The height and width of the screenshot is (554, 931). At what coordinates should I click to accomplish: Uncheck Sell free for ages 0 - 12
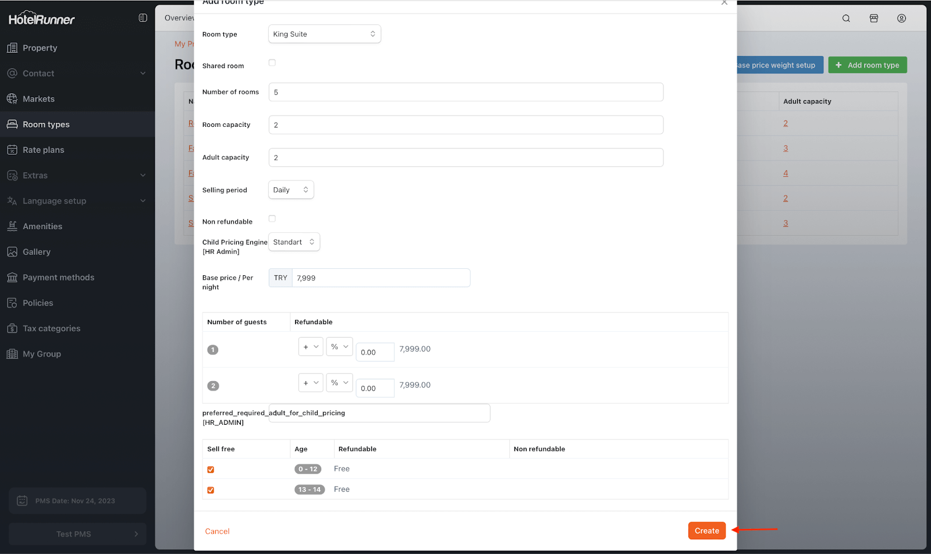coord(211,470)
